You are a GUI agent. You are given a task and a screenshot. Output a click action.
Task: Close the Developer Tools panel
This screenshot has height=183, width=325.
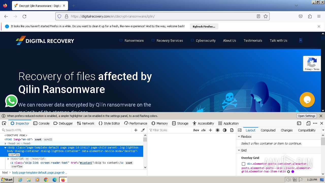(x=322, y=123)
